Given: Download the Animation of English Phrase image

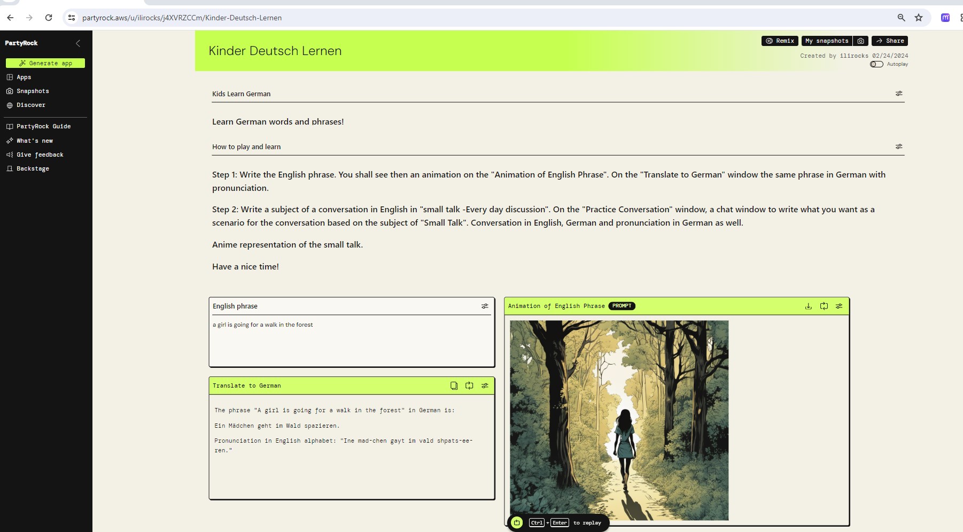Looking at the screenshot, I should (808, 306).
